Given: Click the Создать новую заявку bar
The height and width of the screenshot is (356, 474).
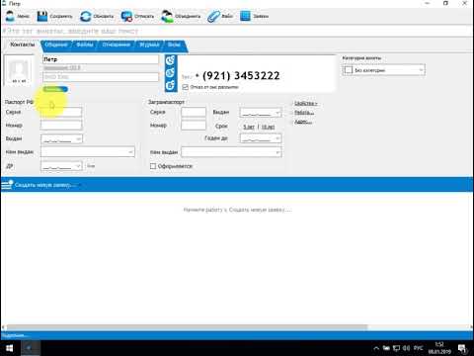Looking at the screenshot, I should (237, 185).
